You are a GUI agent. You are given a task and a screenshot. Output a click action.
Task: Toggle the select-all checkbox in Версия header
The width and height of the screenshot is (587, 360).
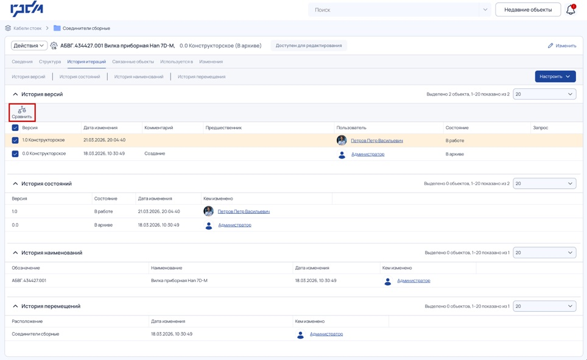pyautogui.click(x=15, y=128)
